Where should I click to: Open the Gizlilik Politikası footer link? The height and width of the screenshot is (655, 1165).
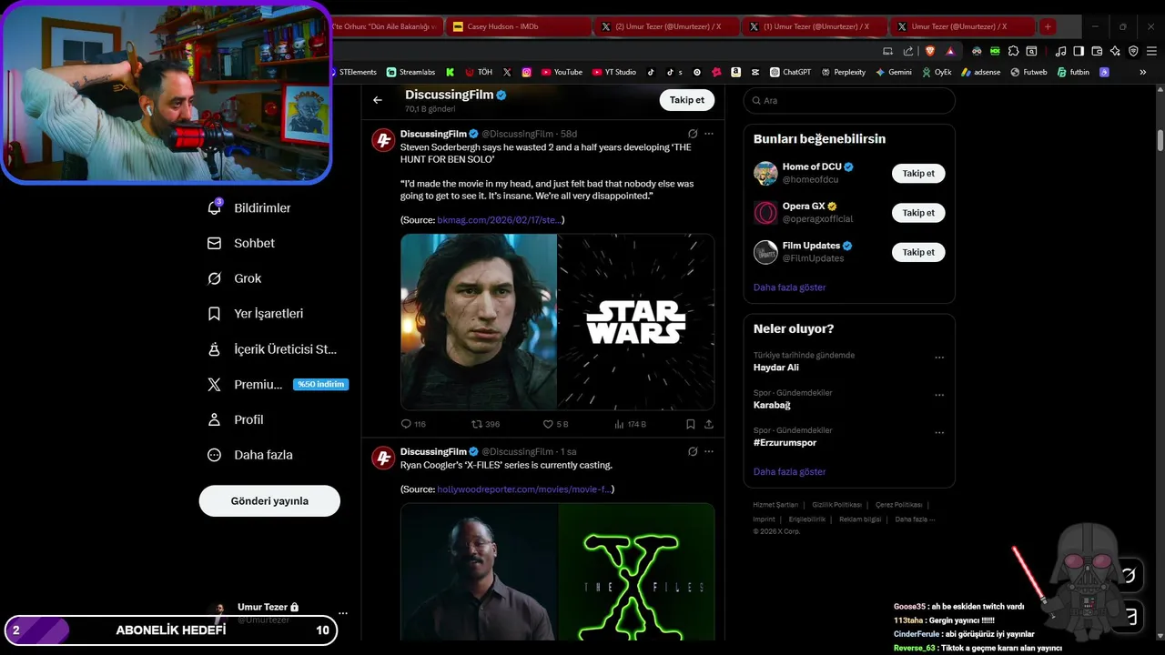(x=836, y=505)
